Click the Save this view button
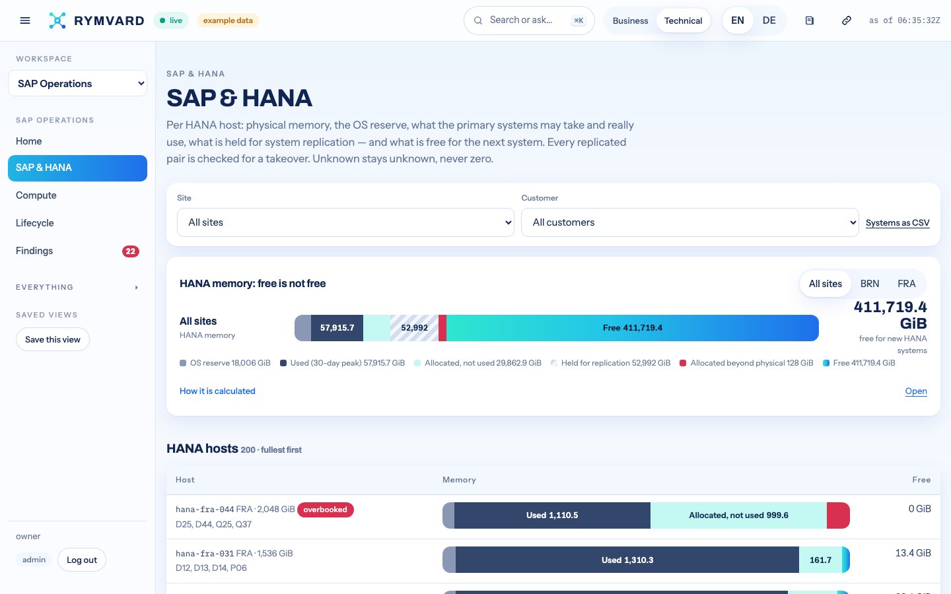This screenshot has width=951, height=594. (53, 339)
